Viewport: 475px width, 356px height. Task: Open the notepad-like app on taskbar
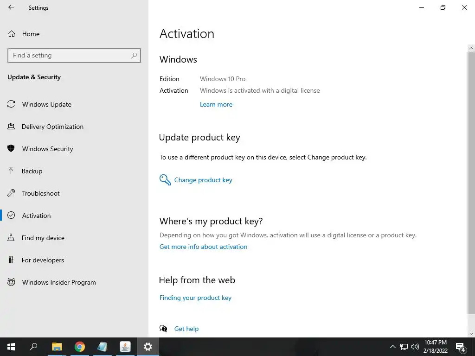coord(103,347)
